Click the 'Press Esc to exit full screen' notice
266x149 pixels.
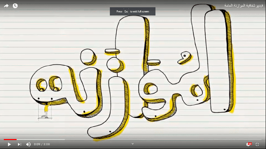click(133, 11)
